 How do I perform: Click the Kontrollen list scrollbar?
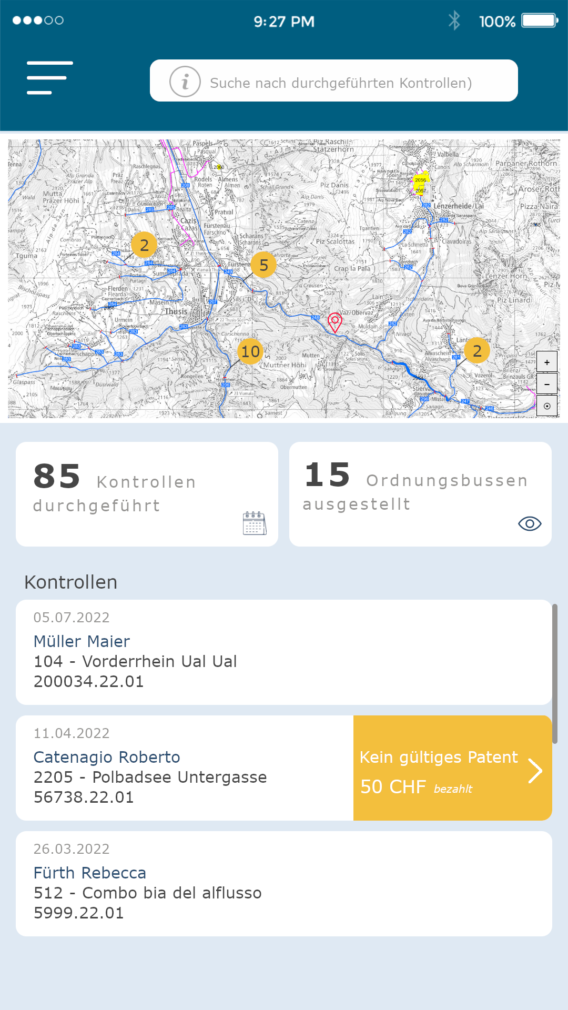tap(555, 673)
